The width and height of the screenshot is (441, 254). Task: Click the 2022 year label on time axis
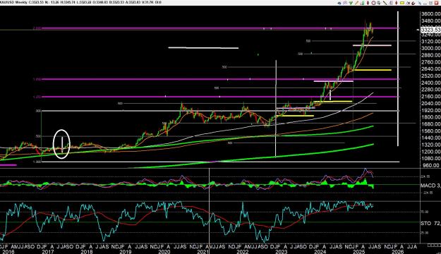coord(243,252)
